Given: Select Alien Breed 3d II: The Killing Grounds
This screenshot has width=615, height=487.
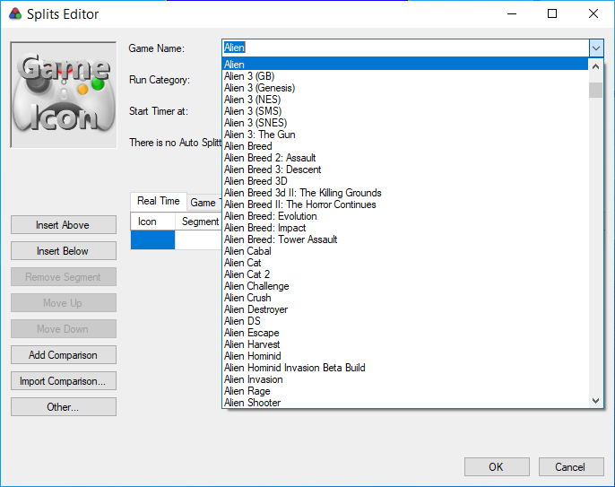Looking at the screenshot, I should coord(405,193).
